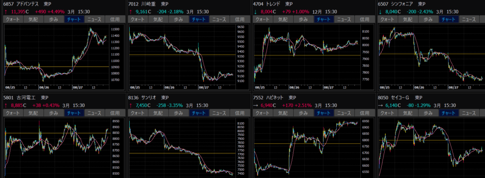Select 歩み tab in ハピネット panel
Viewport: 485px width, 178px height.
[x=304, y=113]
